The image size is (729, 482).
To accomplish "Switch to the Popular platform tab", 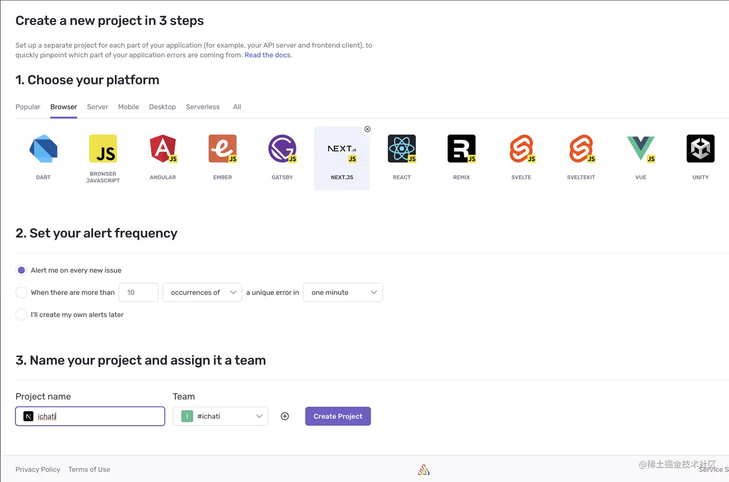I will tap(28, 107).
